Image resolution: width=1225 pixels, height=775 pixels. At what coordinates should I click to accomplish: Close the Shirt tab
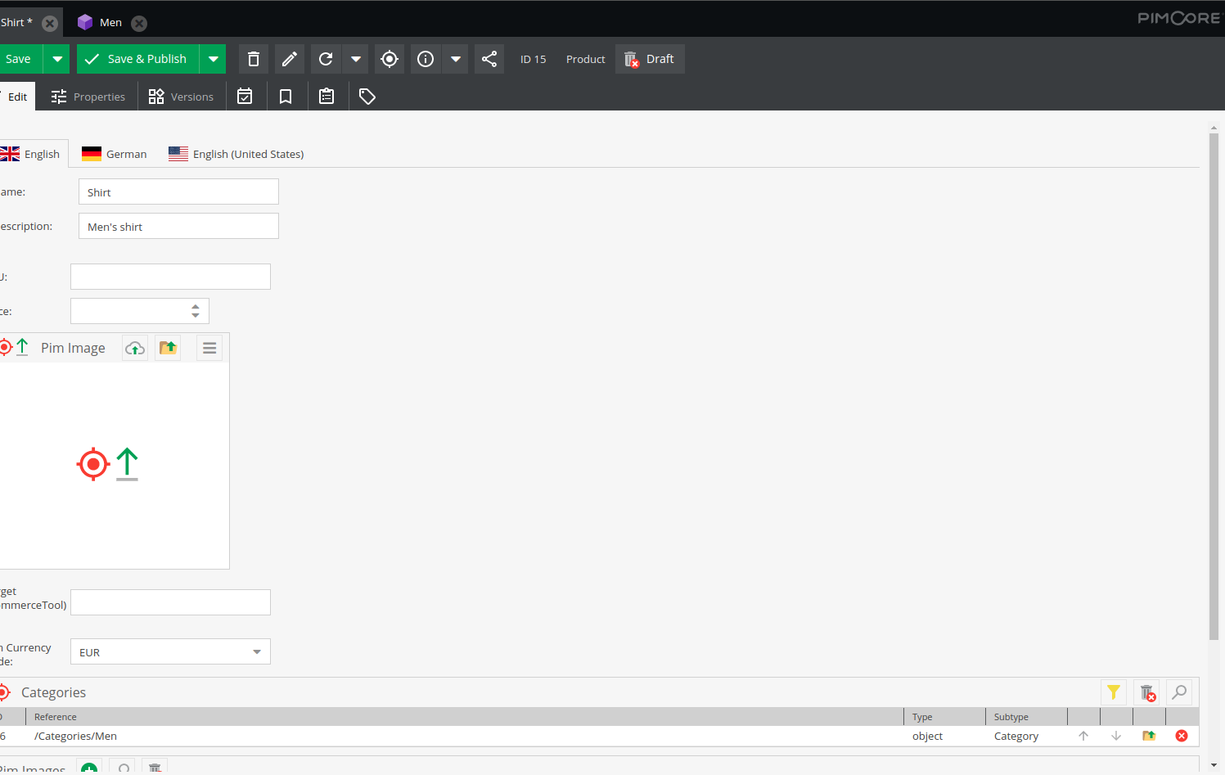click(x=50, y=23)
